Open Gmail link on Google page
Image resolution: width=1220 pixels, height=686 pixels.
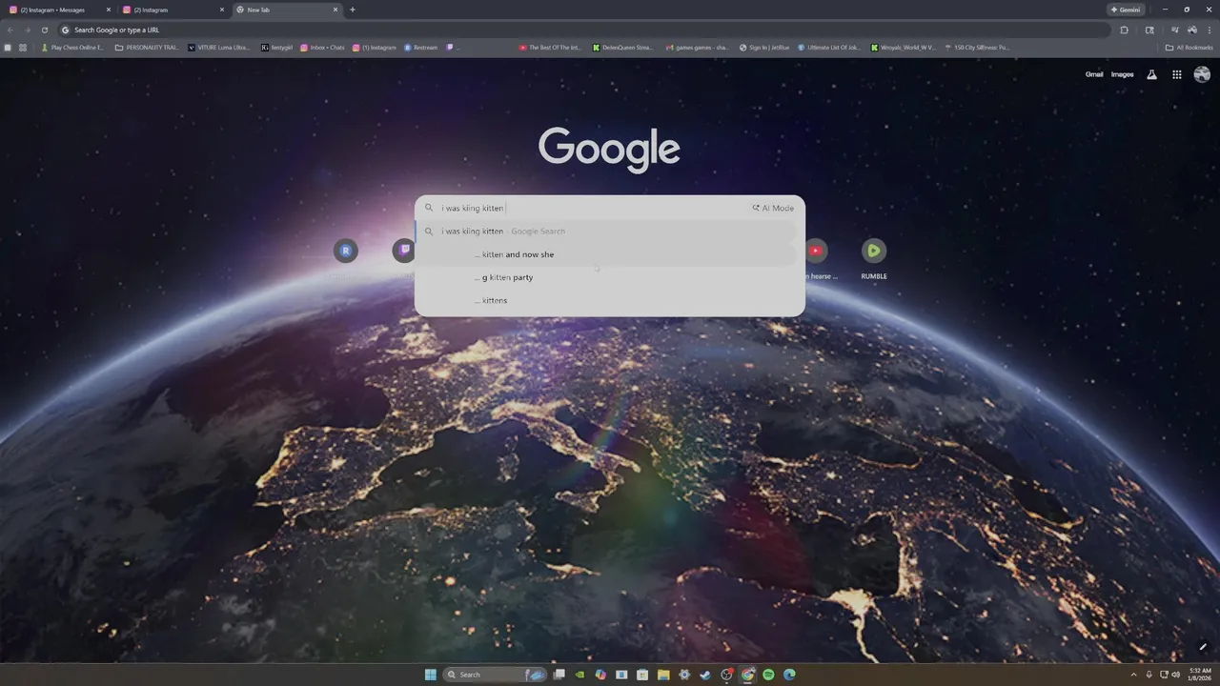point(1094,74)
